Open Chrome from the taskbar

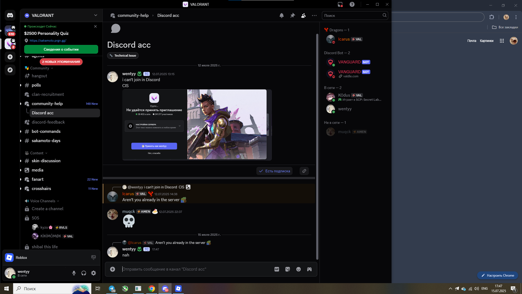[x=152, y=289]
